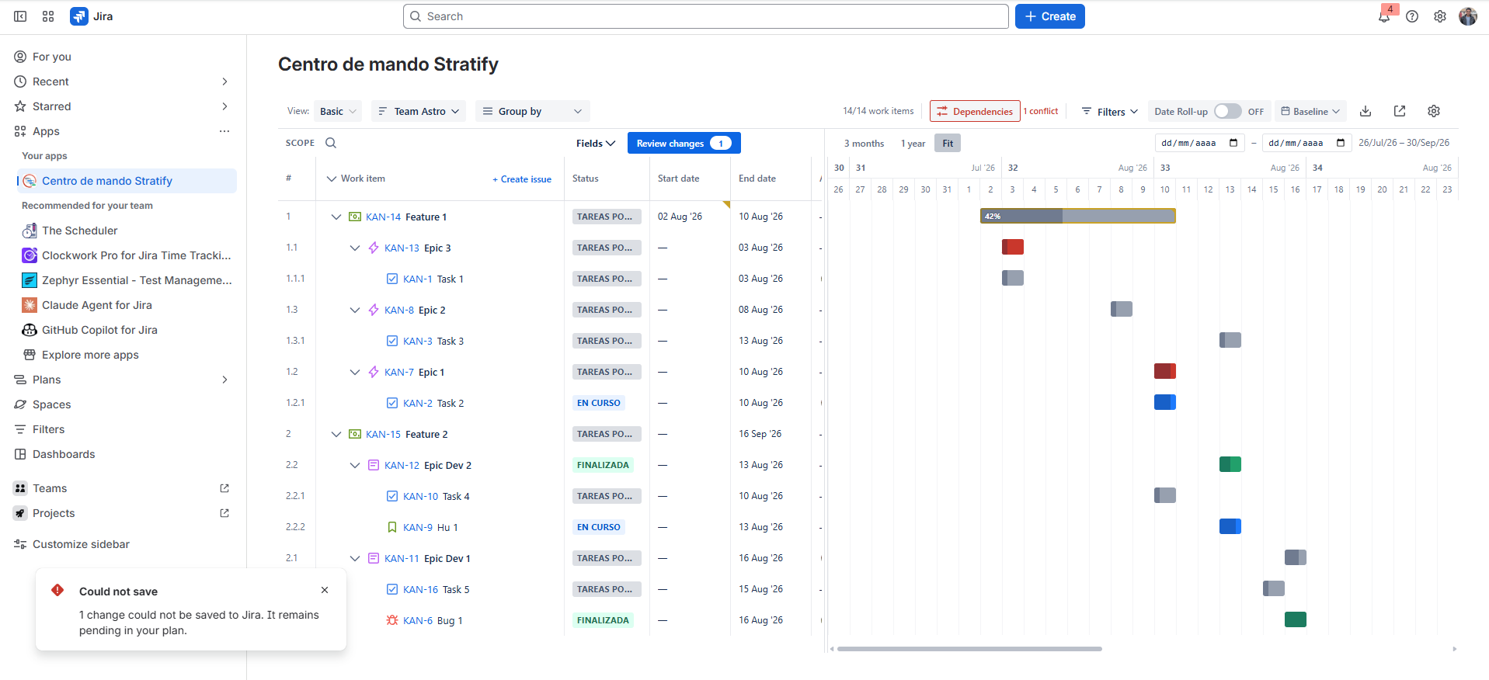Open the View Basic dropdown
This screenshot has width=1489, height=680.
338,111
